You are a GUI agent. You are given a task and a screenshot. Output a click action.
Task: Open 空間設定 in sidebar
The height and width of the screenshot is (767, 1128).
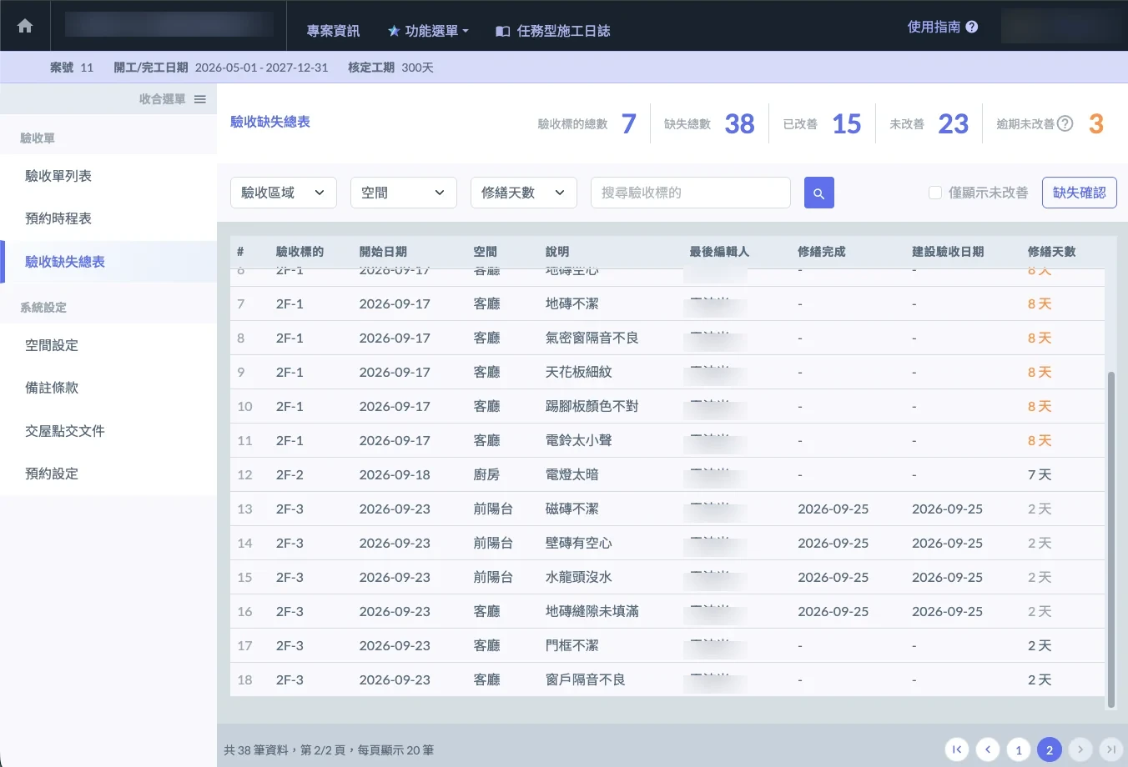108,345
